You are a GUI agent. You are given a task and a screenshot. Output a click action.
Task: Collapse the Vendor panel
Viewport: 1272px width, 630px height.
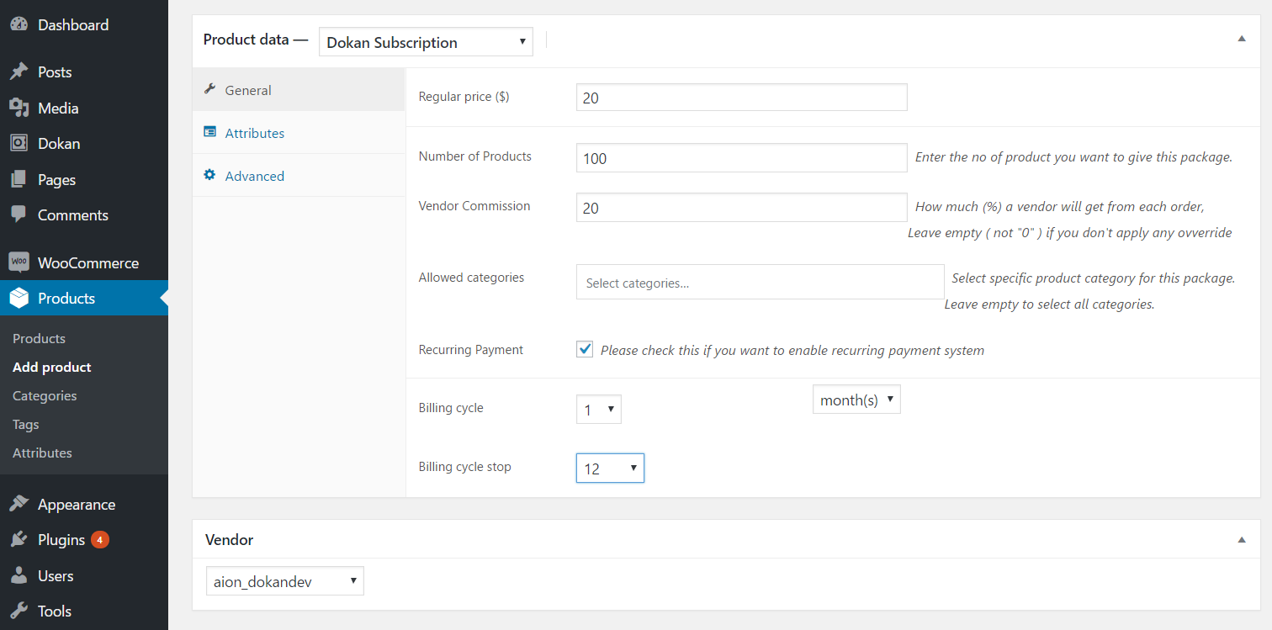tap(1242, 540)
